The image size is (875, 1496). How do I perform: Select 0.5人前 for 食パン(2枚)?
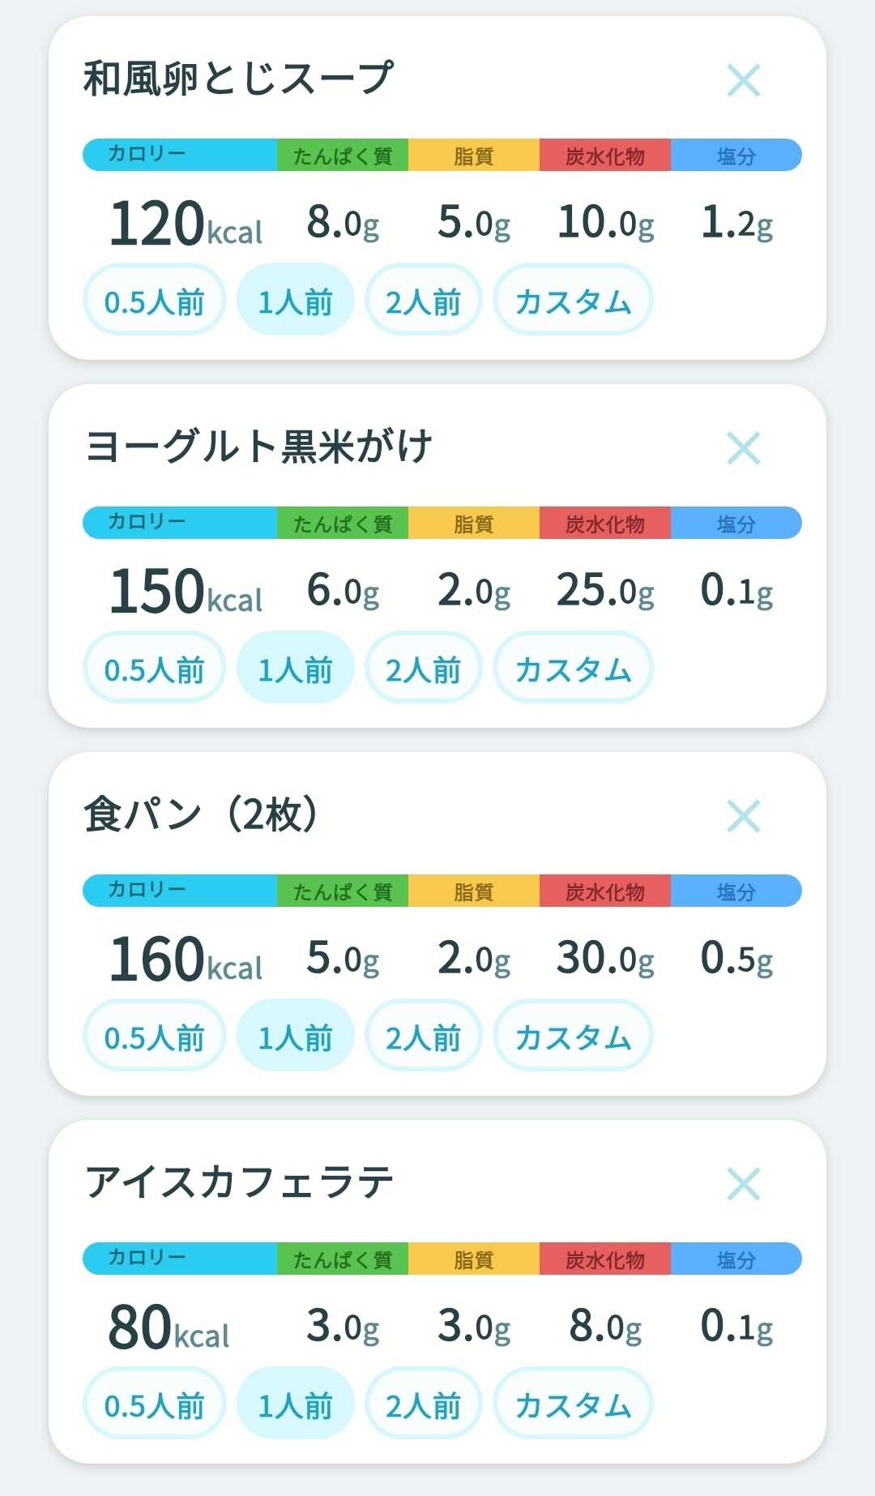pos(154,1036)
